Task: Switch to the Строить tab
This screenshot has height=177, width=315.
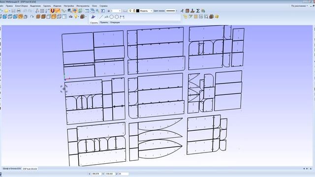Action: click(x=94, y=23)
